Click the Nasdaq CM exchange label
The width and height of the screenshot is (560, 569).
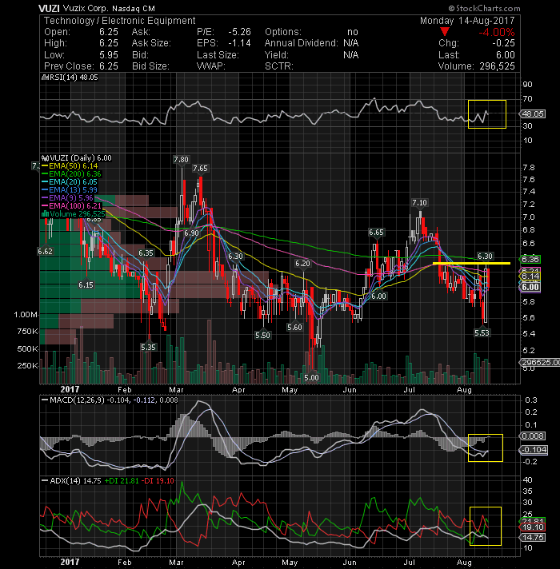click(134, 8)
